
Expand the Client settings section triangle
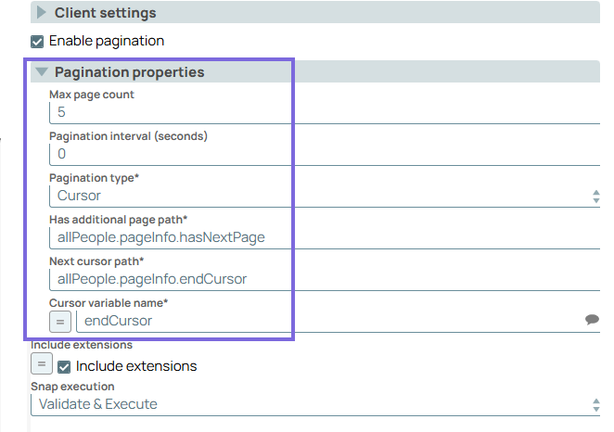(41, 13)
